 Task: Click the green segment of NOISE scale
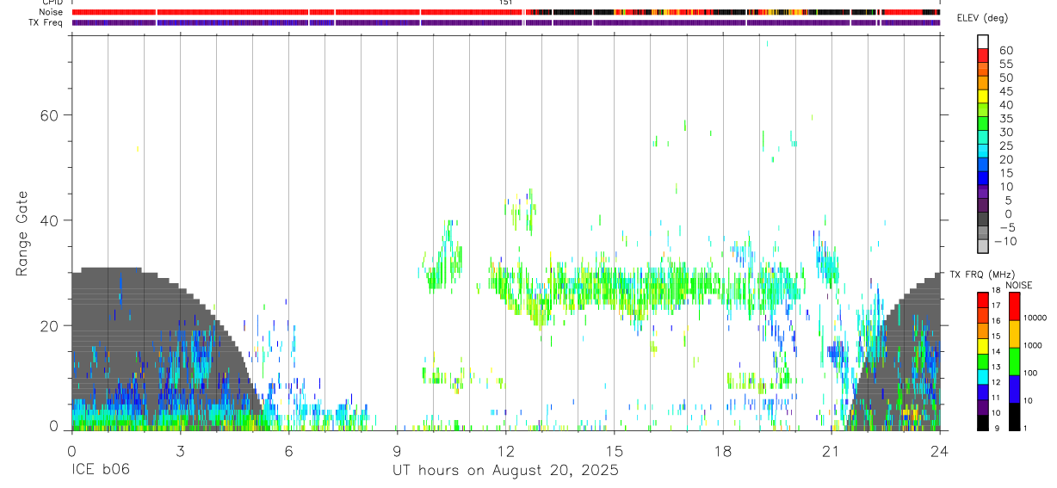tap(1014, 361)
